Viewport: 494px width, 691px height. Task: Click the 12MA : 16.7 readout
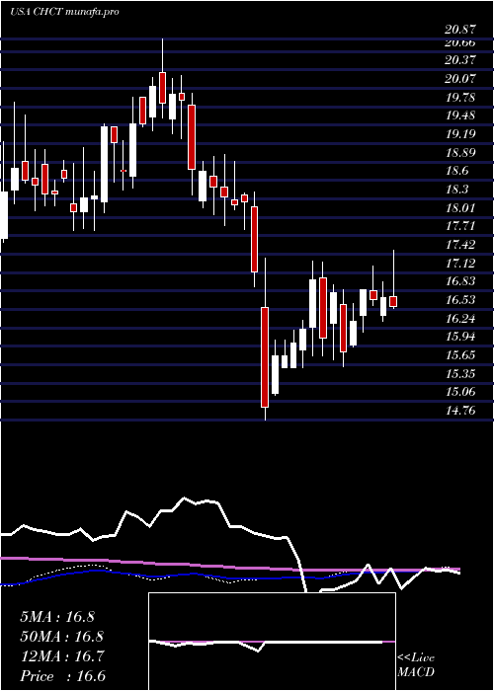[61, 656]
